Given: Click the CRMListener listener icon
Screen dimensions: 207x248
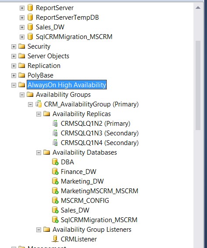Looking at the screenshot, I should 55,239.
